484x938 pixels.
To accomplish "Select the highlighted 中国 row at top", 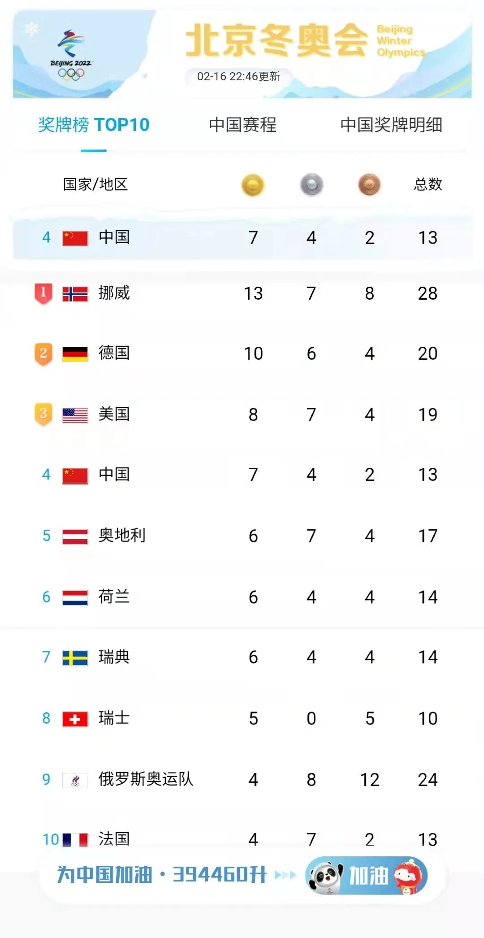I will (x=242, y=237).
